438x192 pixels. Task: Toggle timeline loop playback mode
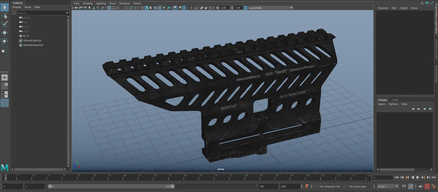(404, 186)
